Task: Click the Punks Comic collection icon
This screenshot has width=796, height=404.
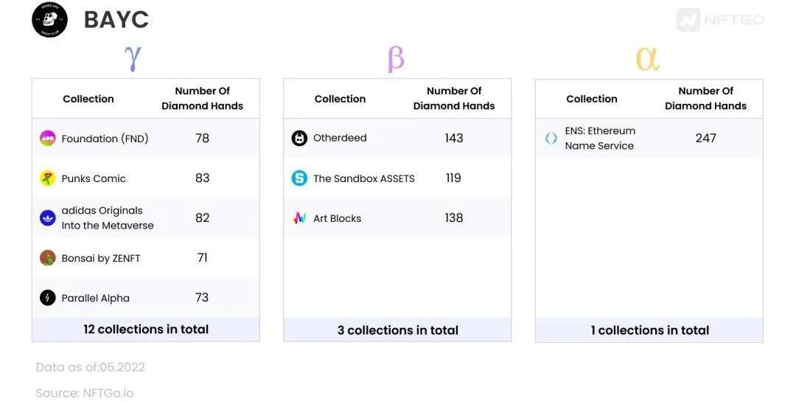Action: pyautogui.click(x=48, y=178)
